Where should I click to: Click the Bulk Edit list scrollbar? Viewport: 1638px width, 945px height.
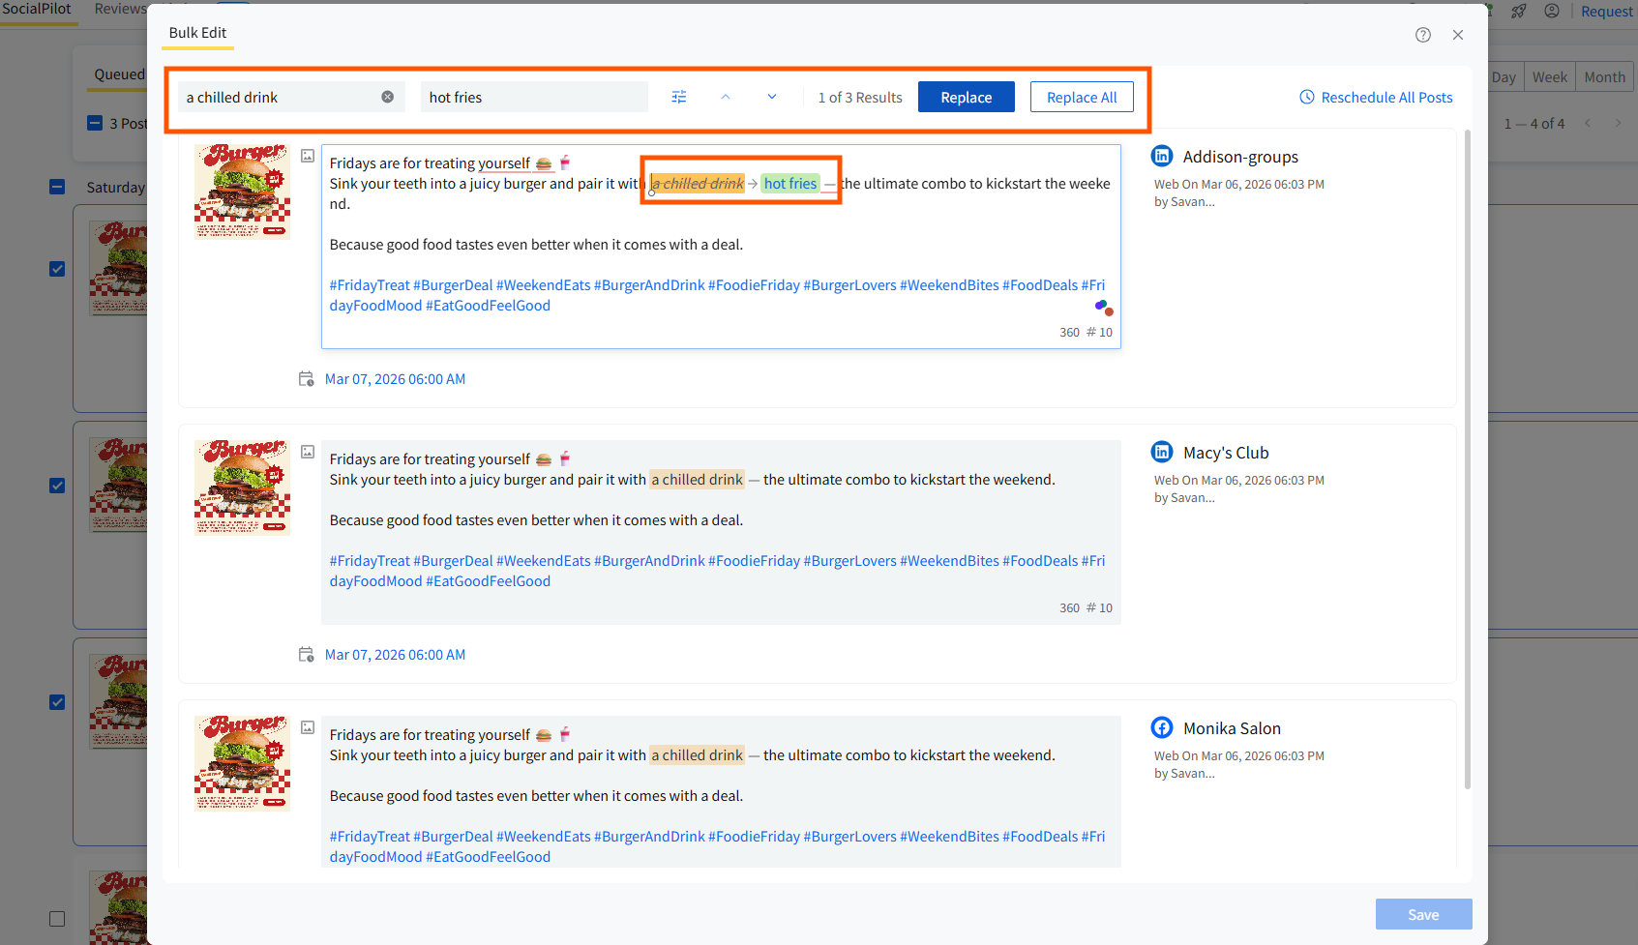pyautogui.click(x=1468, y=459)
